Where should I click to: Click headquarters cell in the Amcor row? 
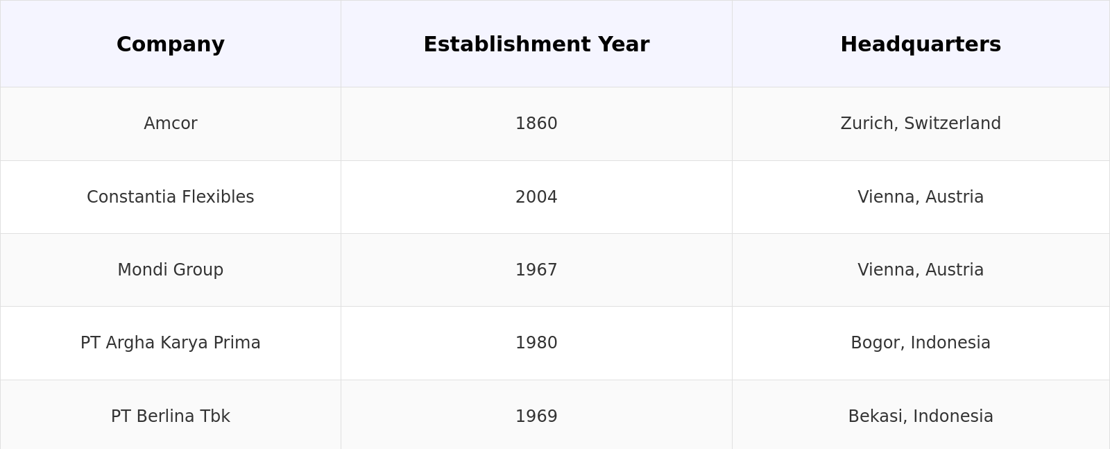[x=921, y=124]
